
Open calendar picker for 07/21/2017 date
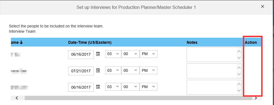98,70
